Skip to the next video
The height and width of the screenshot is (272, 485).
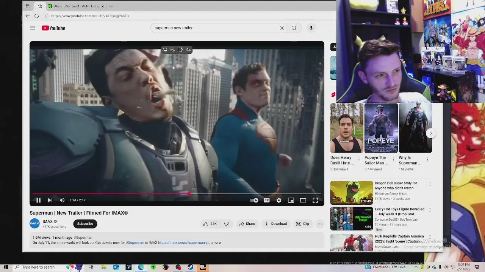50,200
